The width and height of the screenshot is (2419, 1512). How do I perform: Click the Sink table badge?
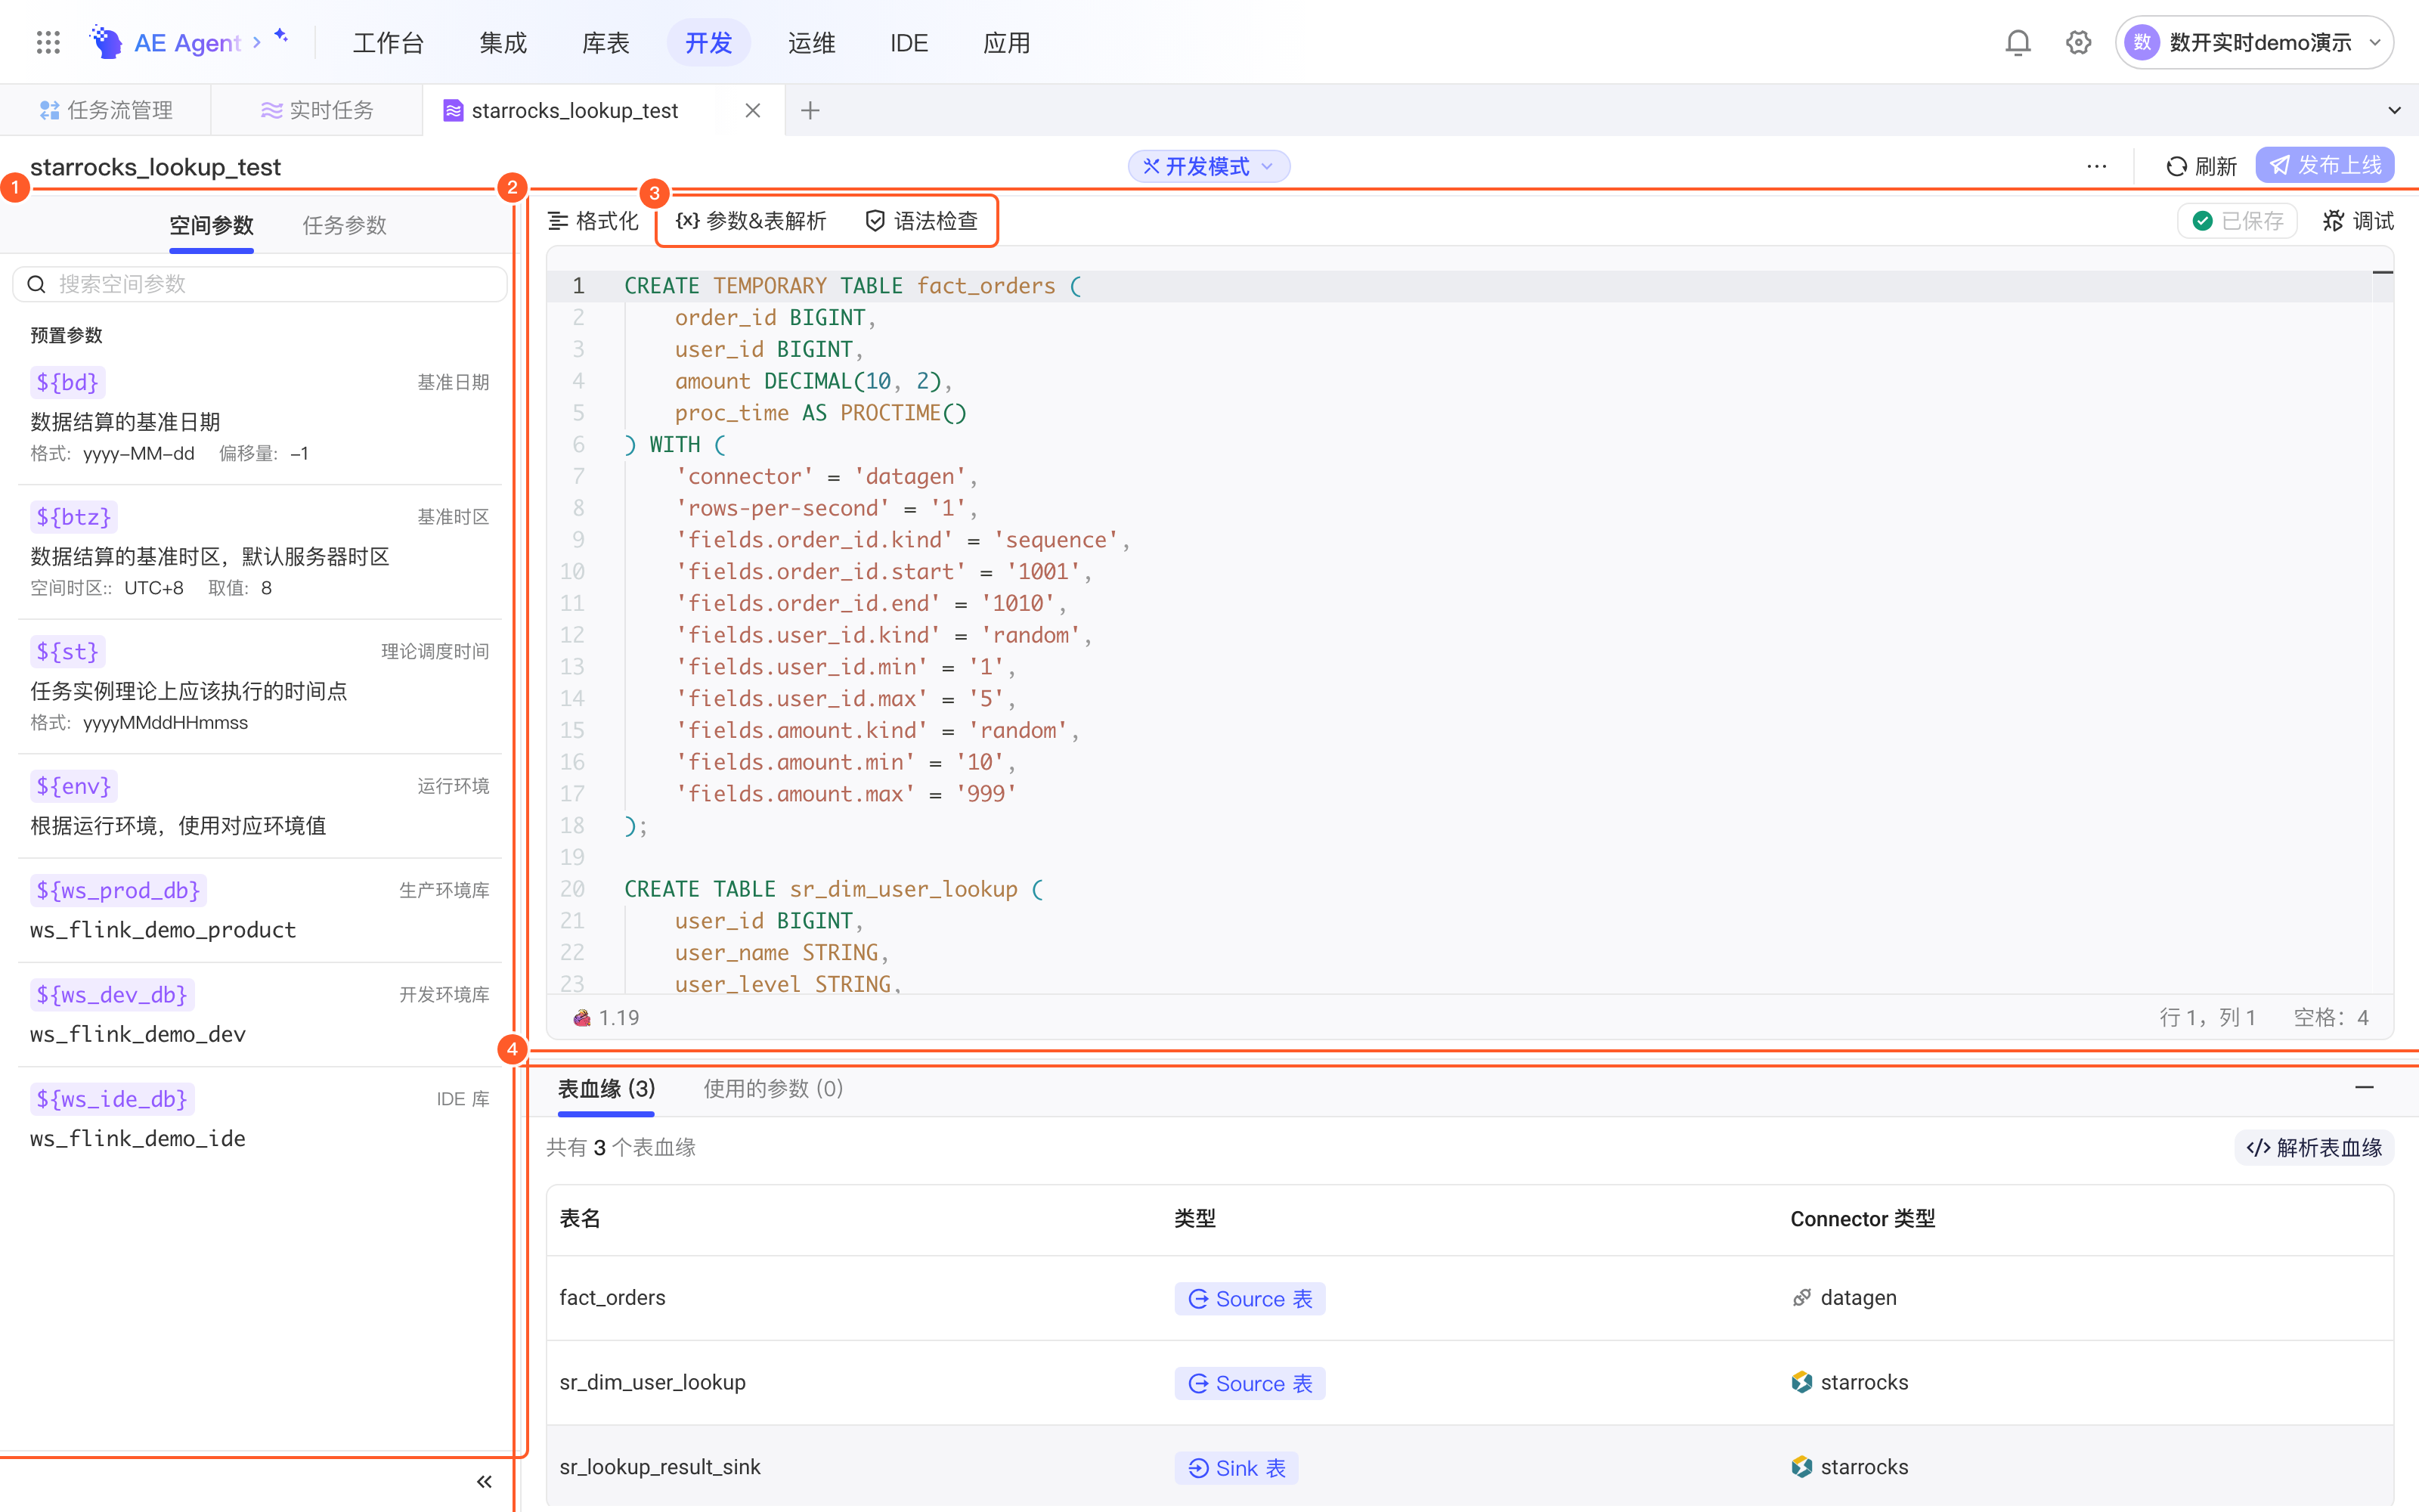click(1235, 1467)
